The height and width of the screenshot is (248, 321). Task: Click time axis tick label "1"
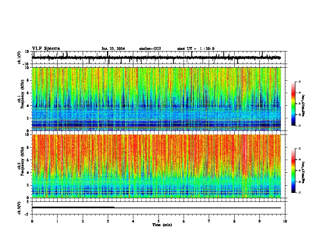click(57, 221)
